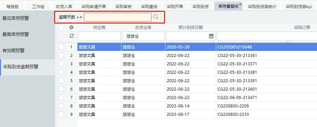Screen dimensions: 317x127
Task: Click the 采购订单 filter input box
Action: click(x=267, y=36)
